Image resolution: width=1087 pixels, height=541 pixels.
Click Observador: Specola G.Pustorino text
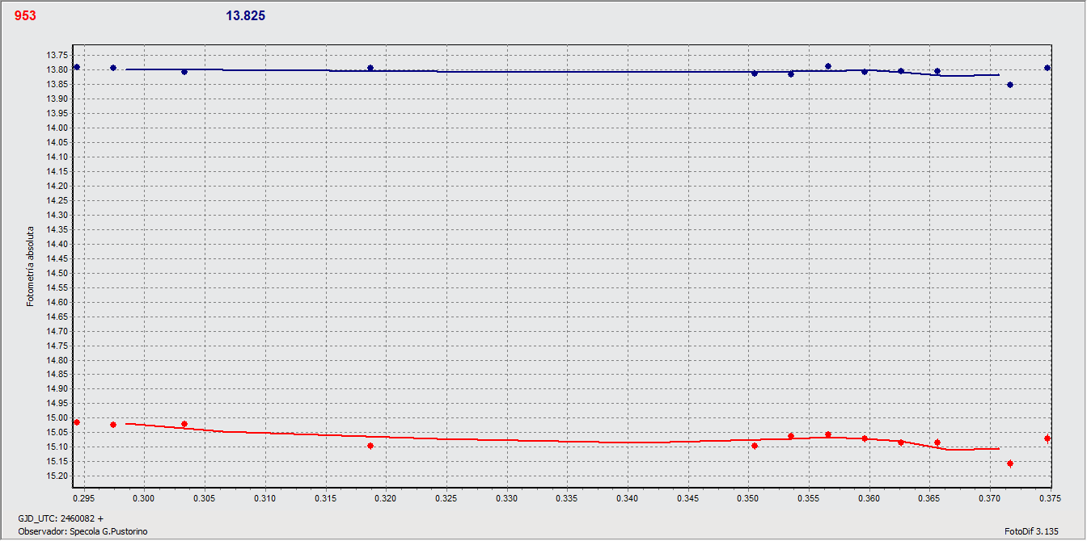tap(82, 531)
